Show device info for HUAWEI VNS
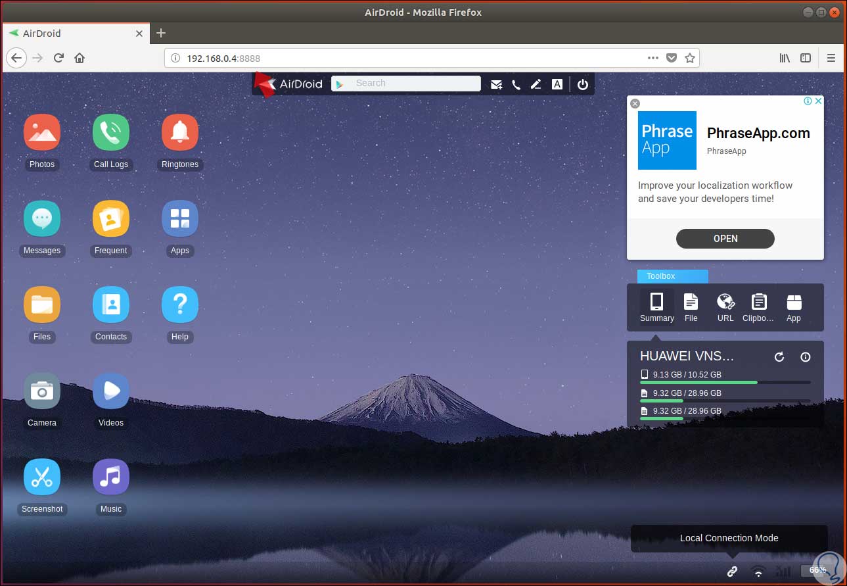The width and height of the screenshot is (847, 586). coord(806,357)
